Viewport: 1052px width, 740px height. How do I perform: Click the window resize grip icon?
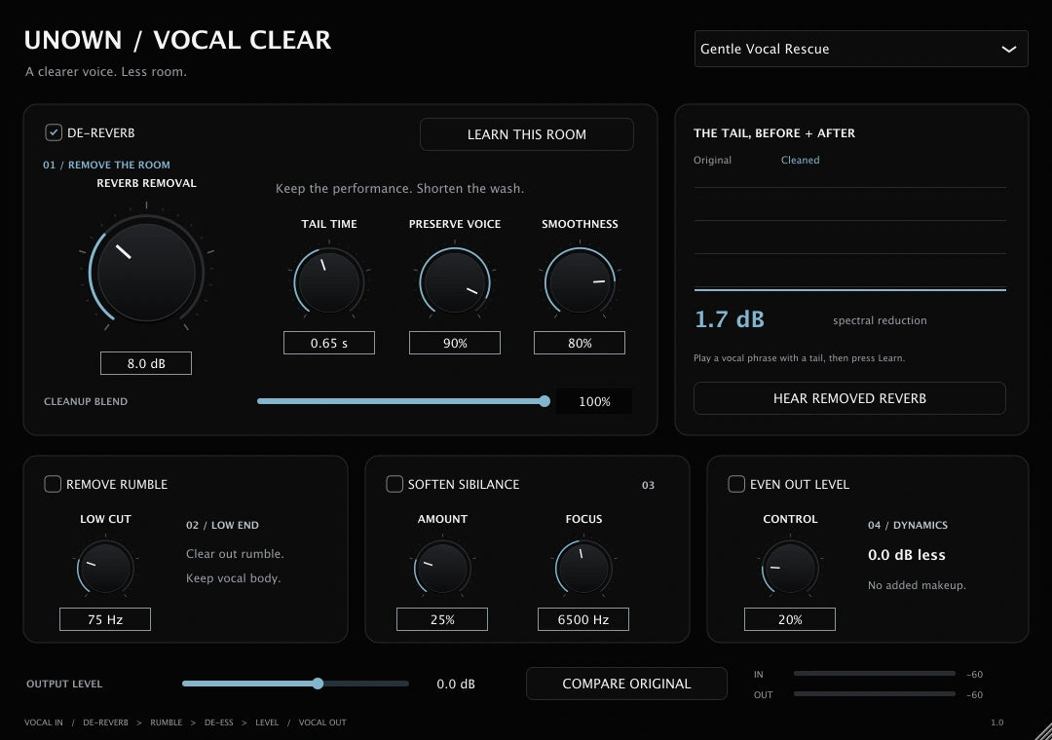pyautogui.click(x=1042, y=730)
